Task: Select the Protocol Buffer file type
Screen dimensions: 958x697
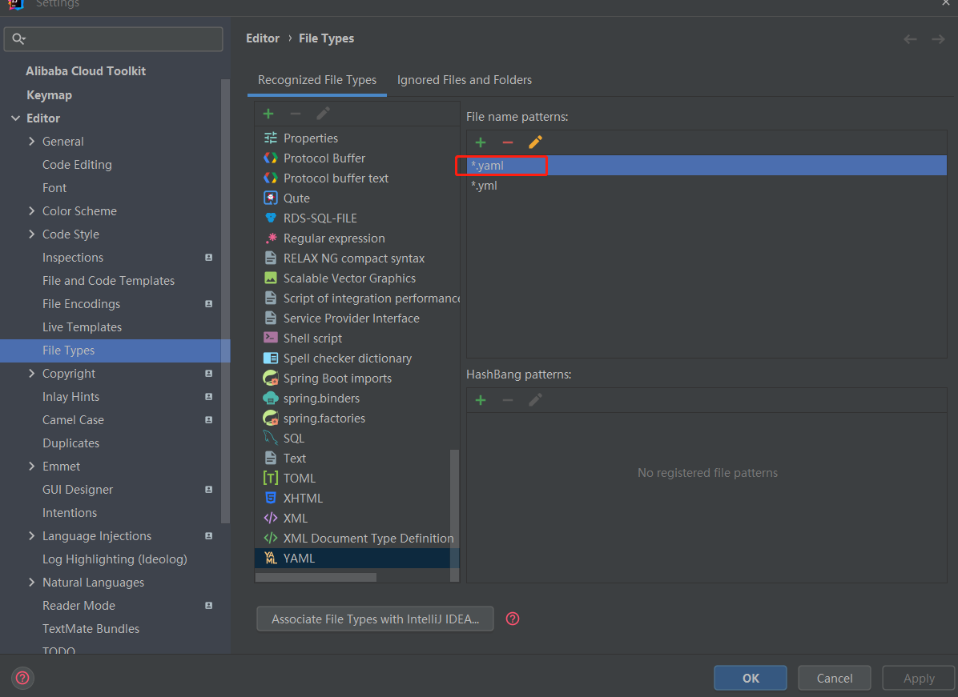Action: pyautogui.click(x=356, y=158)
